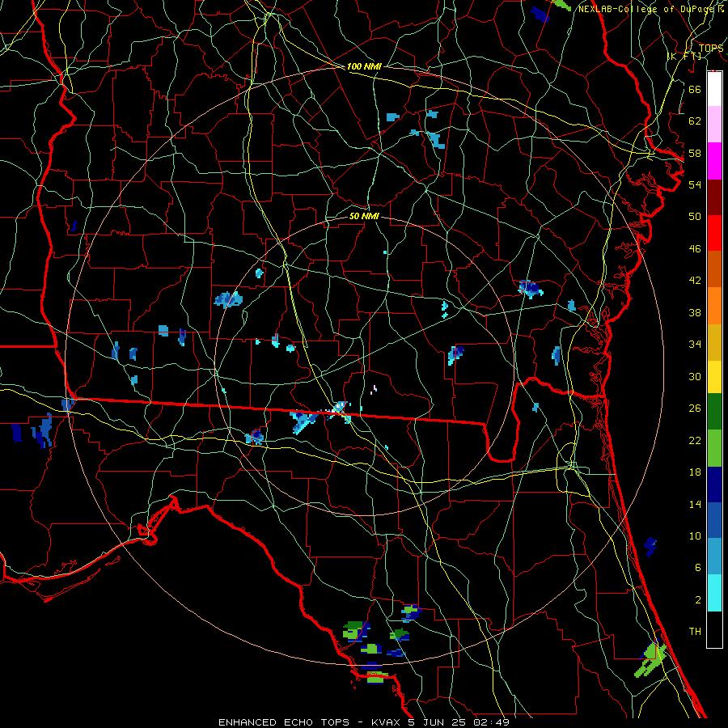Click the 42 legend value
Viewport: 728px width, 728px height.
[695, 281]
